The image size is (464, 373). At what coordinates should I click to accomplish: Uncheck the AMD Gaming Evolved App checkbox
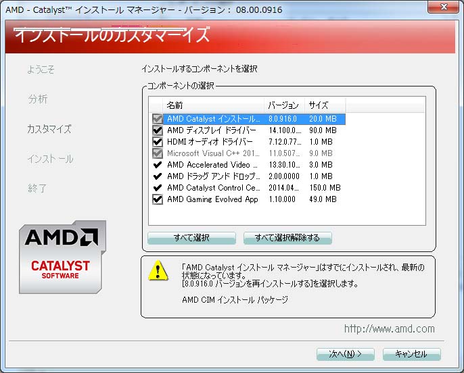[158, 199]
